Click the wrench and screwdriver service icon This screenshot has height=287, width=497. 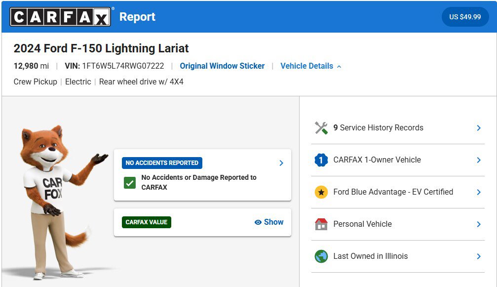(x=321, y=128)
